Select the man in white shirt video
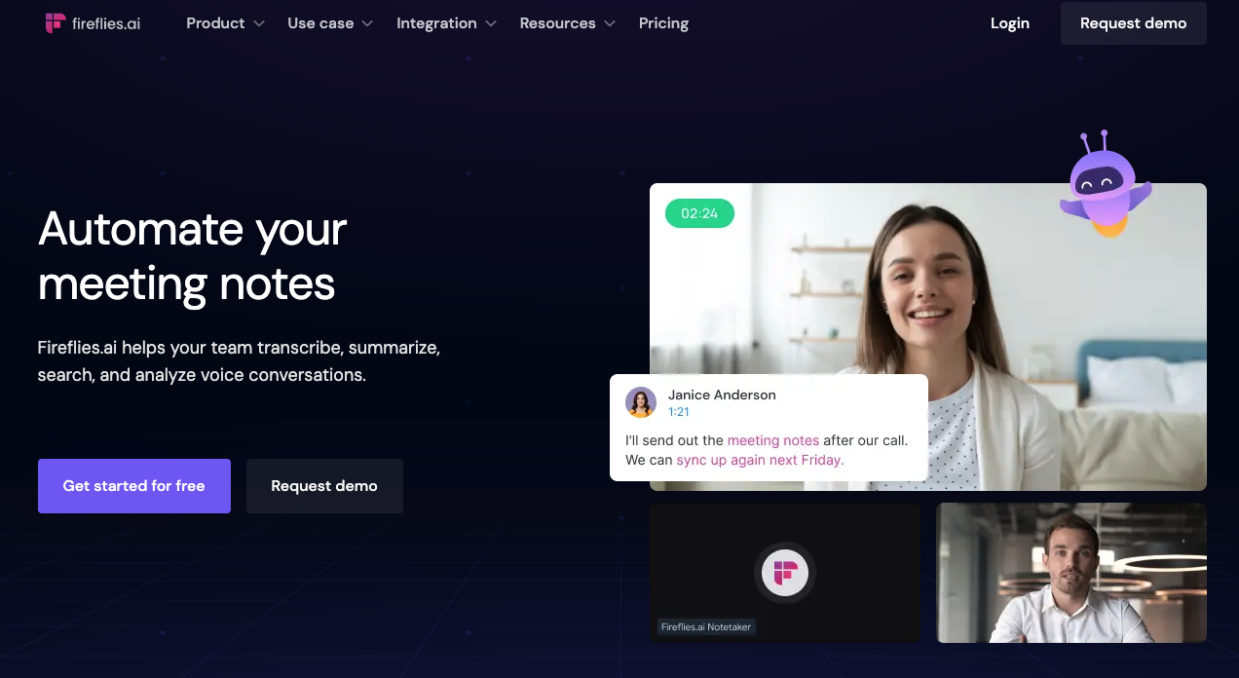Viewport: 1239px width, 678px height. coord(1071,573)
